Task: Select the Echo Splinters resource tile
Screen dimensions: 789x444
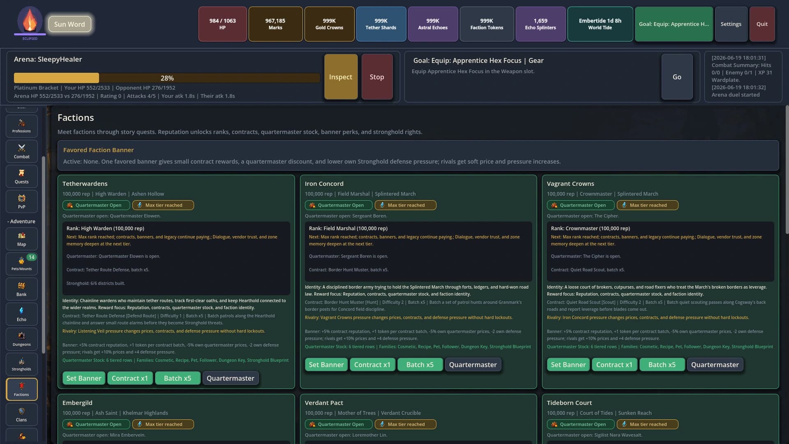Action: click(540, 24)
